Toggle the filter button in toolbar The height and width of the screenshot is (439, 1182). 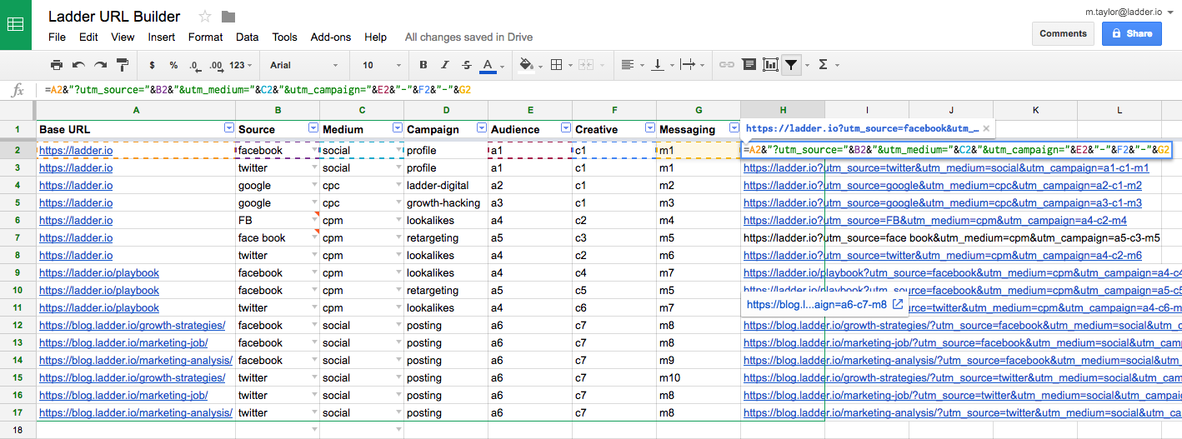(x=792, y=65)
